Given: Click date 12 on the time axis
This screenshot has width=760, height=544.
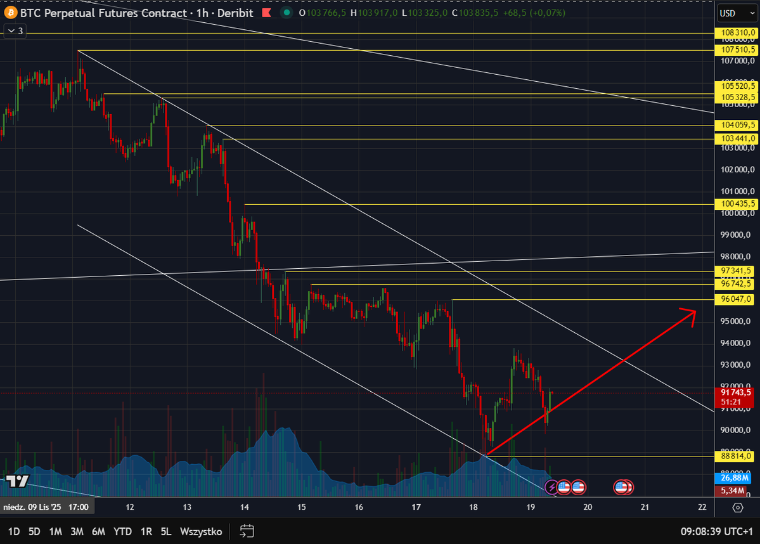Looking at the screenshot, I should tap(130, 507).
